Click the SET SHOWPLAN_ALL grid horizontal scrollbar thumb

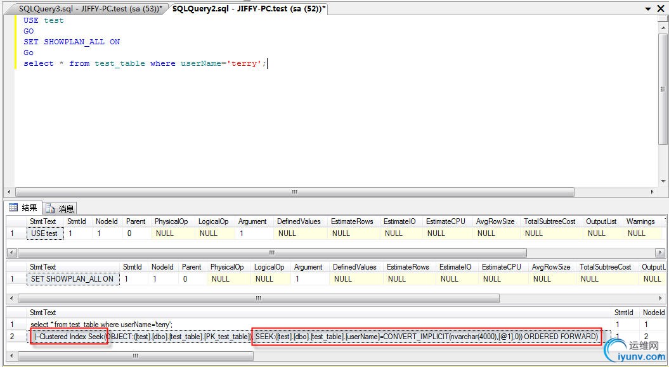coord(258,298)
